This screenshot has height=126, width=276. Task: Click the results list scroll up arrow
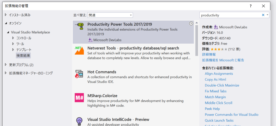coord(197,23)
